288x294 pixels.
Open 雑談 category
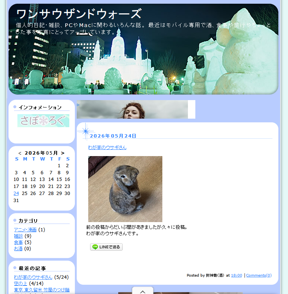19,236
